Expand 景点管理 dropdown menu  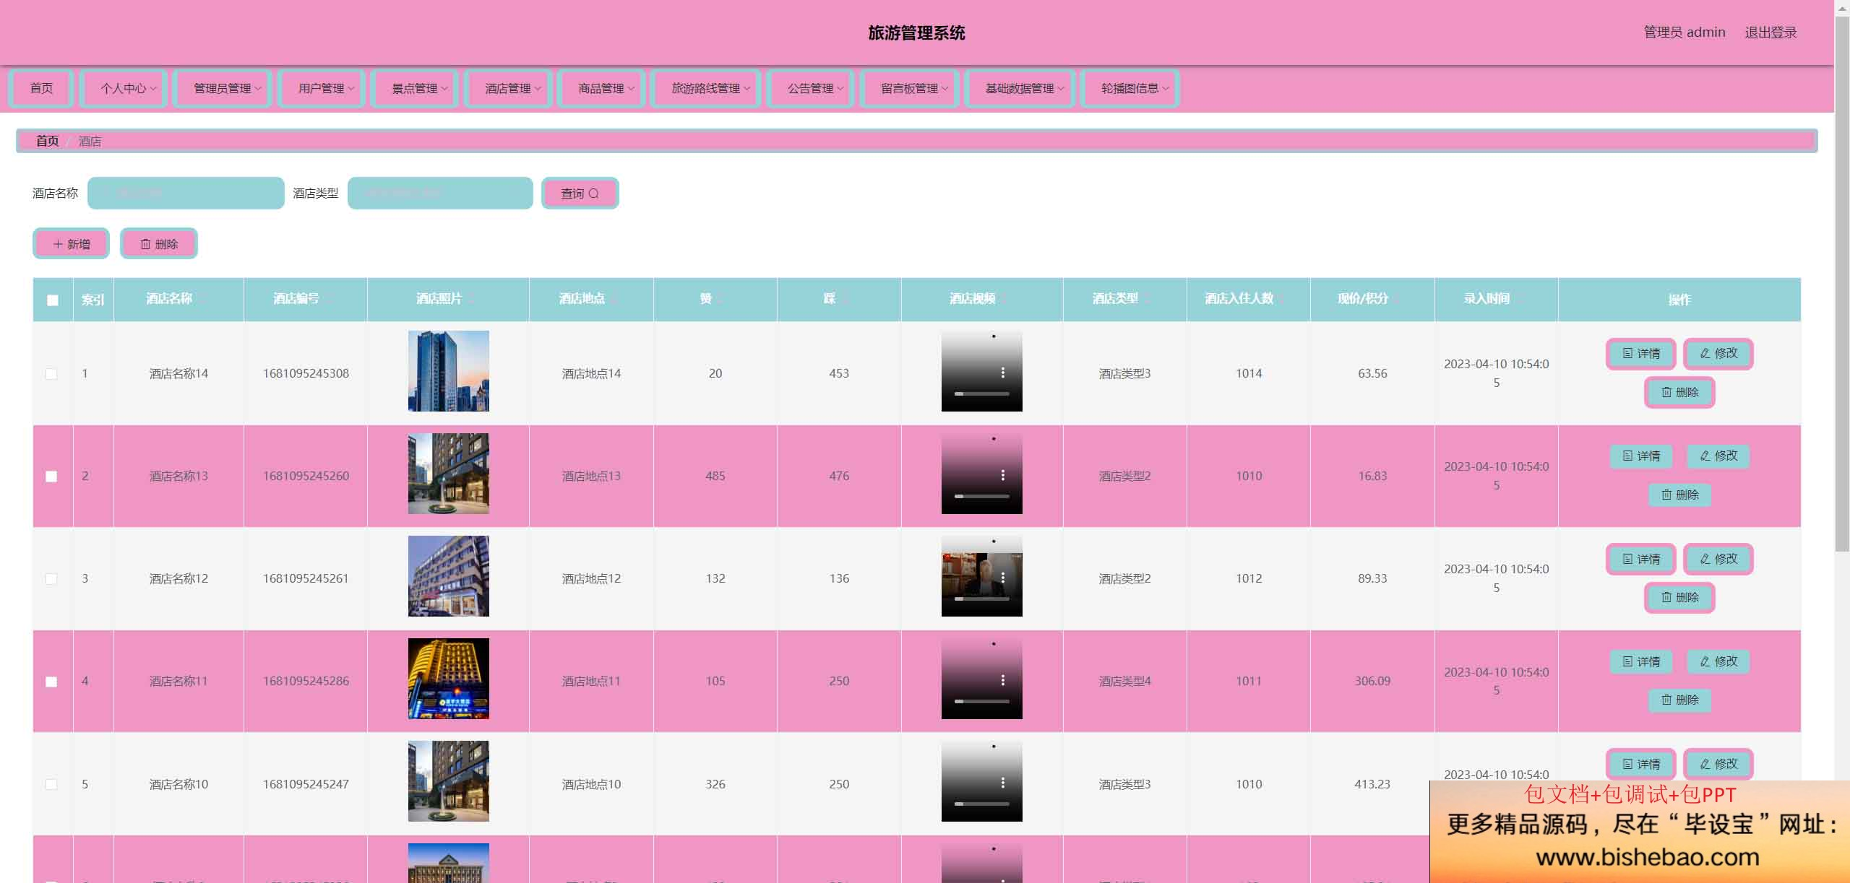pyautogui.click(x=415, y=88)
